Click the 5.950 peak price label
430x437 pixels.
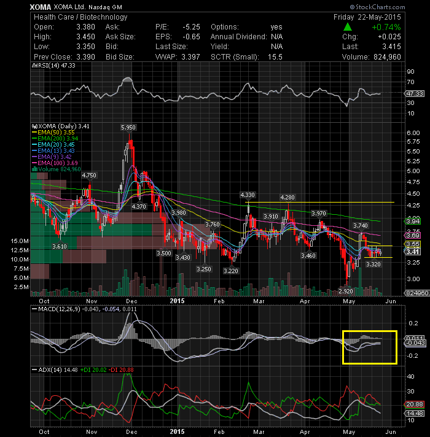pyautogui.click(x=128, y=128)
